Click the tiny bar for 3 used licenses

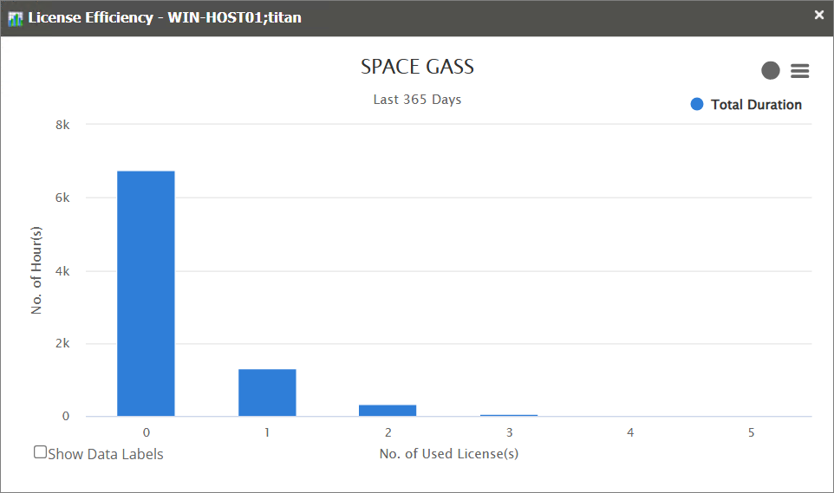coord(509,415)
